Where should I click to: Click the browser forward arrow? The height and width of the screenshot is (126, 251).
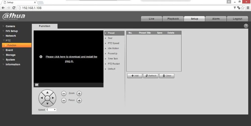pyautogui.click(x=9, y=8)
